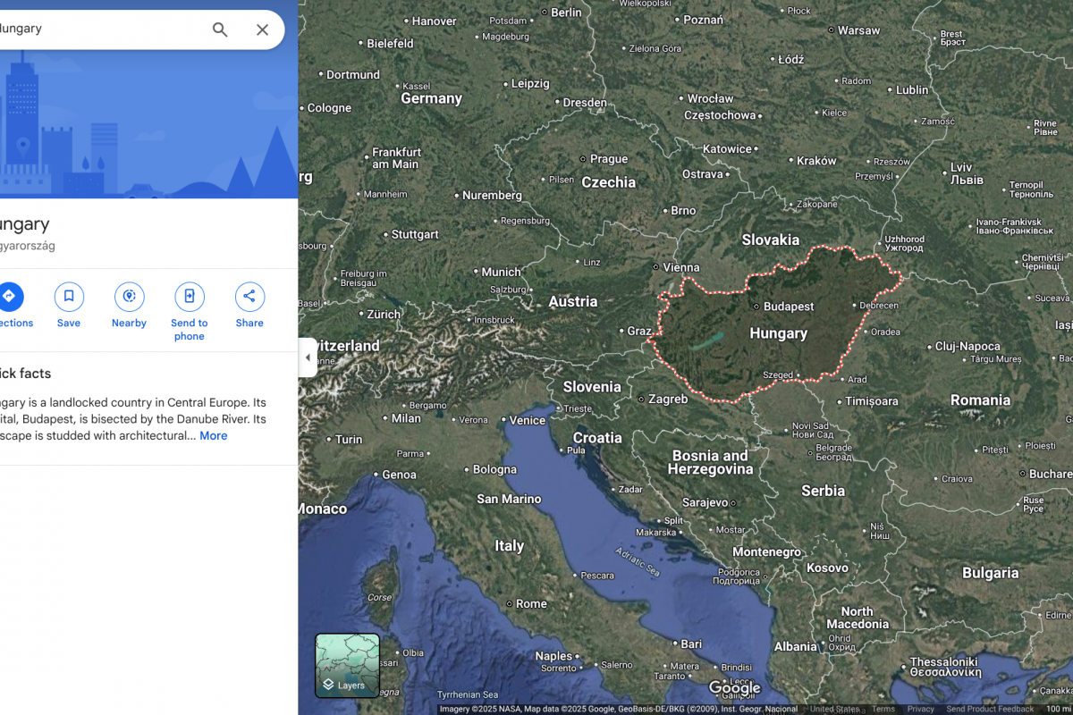Viewport: 1073px width, 715px height.
Task: Share the Hungary location
Action: coord(249,298)
